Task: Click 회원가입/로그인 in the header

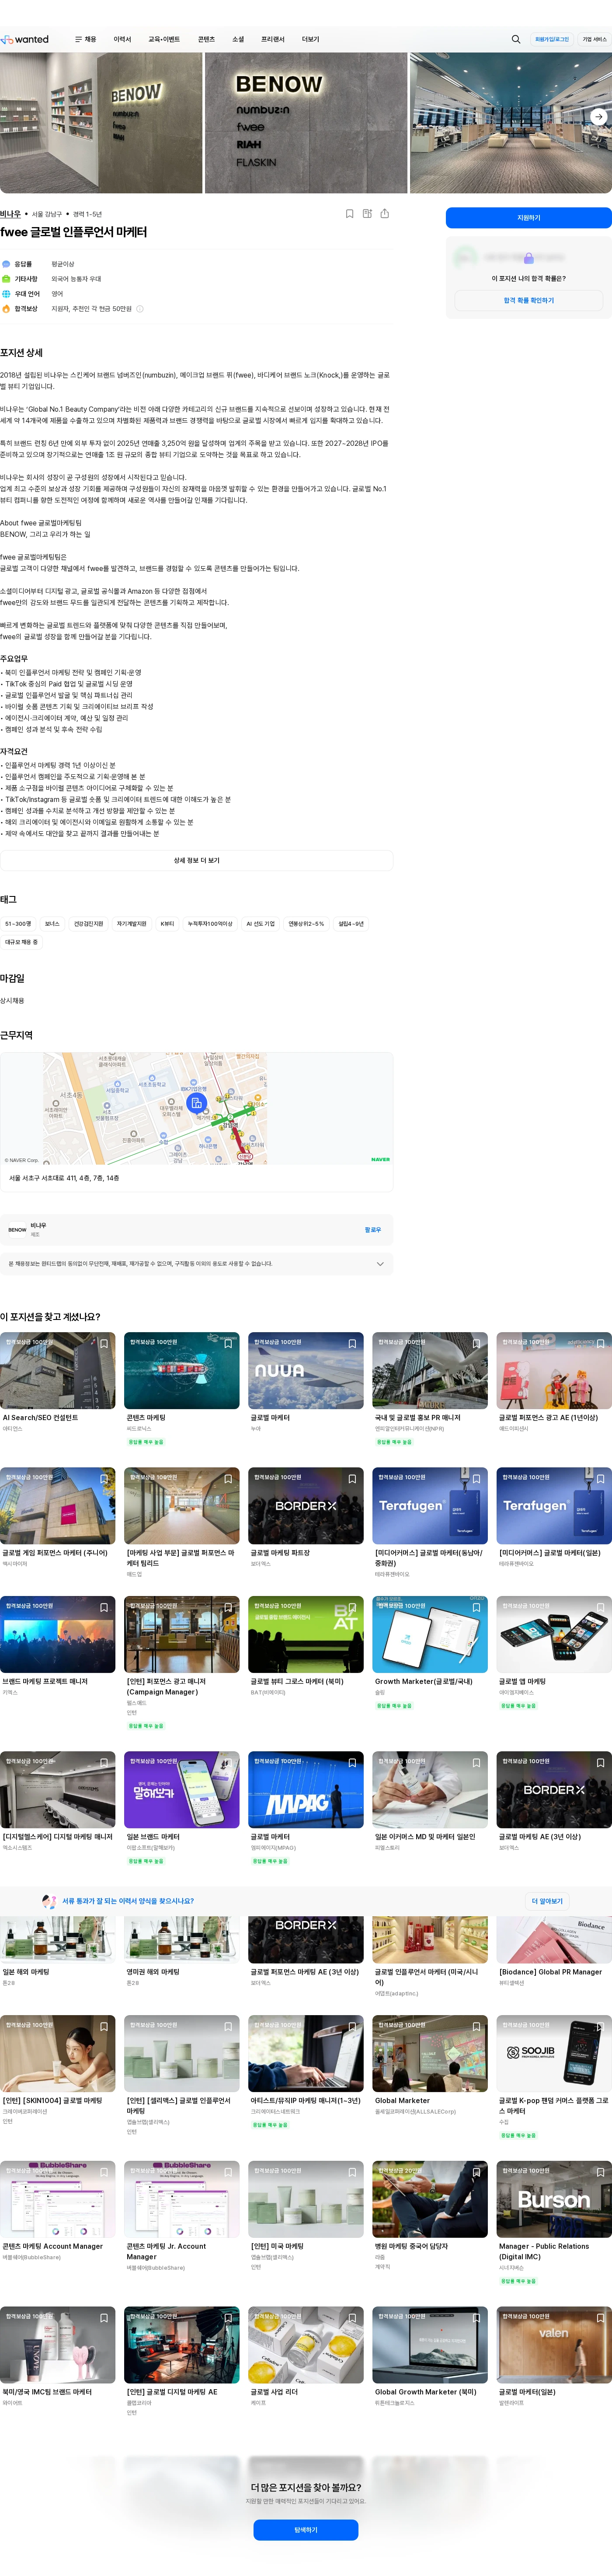Action: (x=552, y=39)
